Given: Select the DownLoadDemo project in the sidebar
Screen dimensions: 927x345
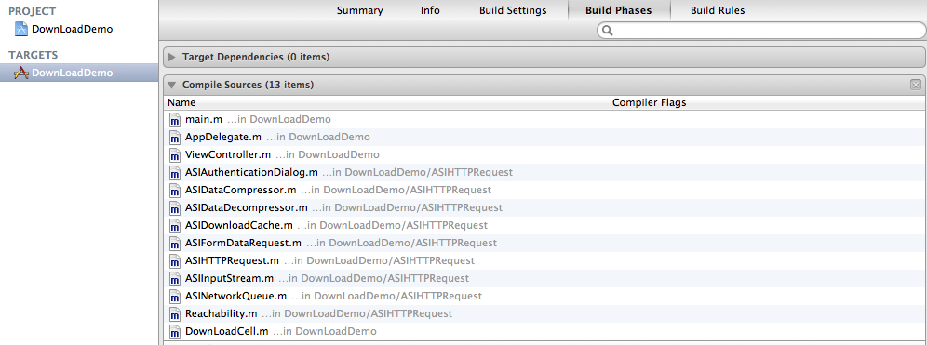Looking at the screenshot, I should click(79, 29).
